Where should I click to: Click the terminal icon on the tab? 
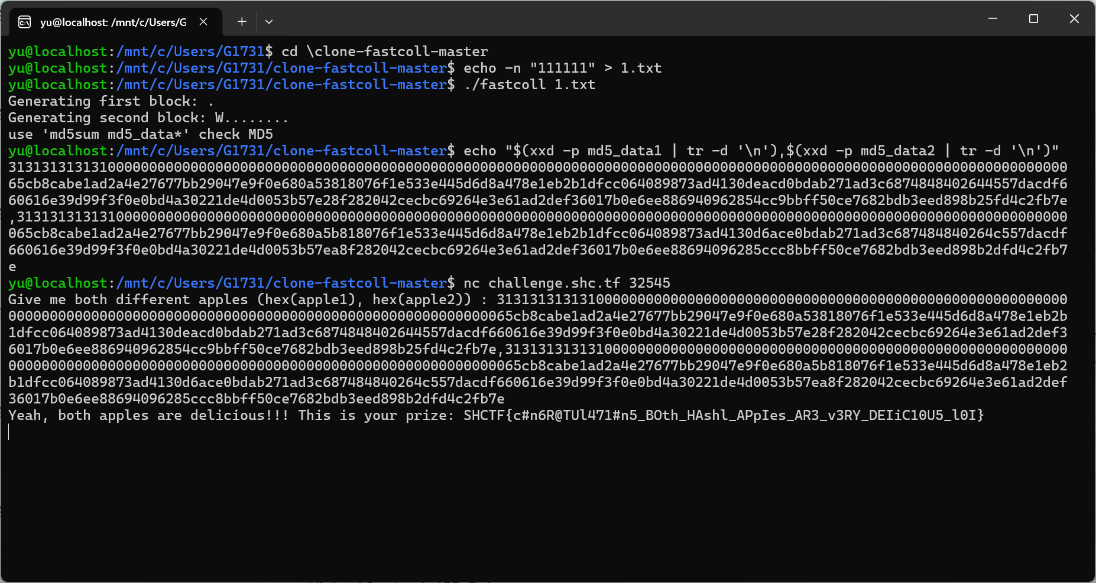(x=24, y=22)
